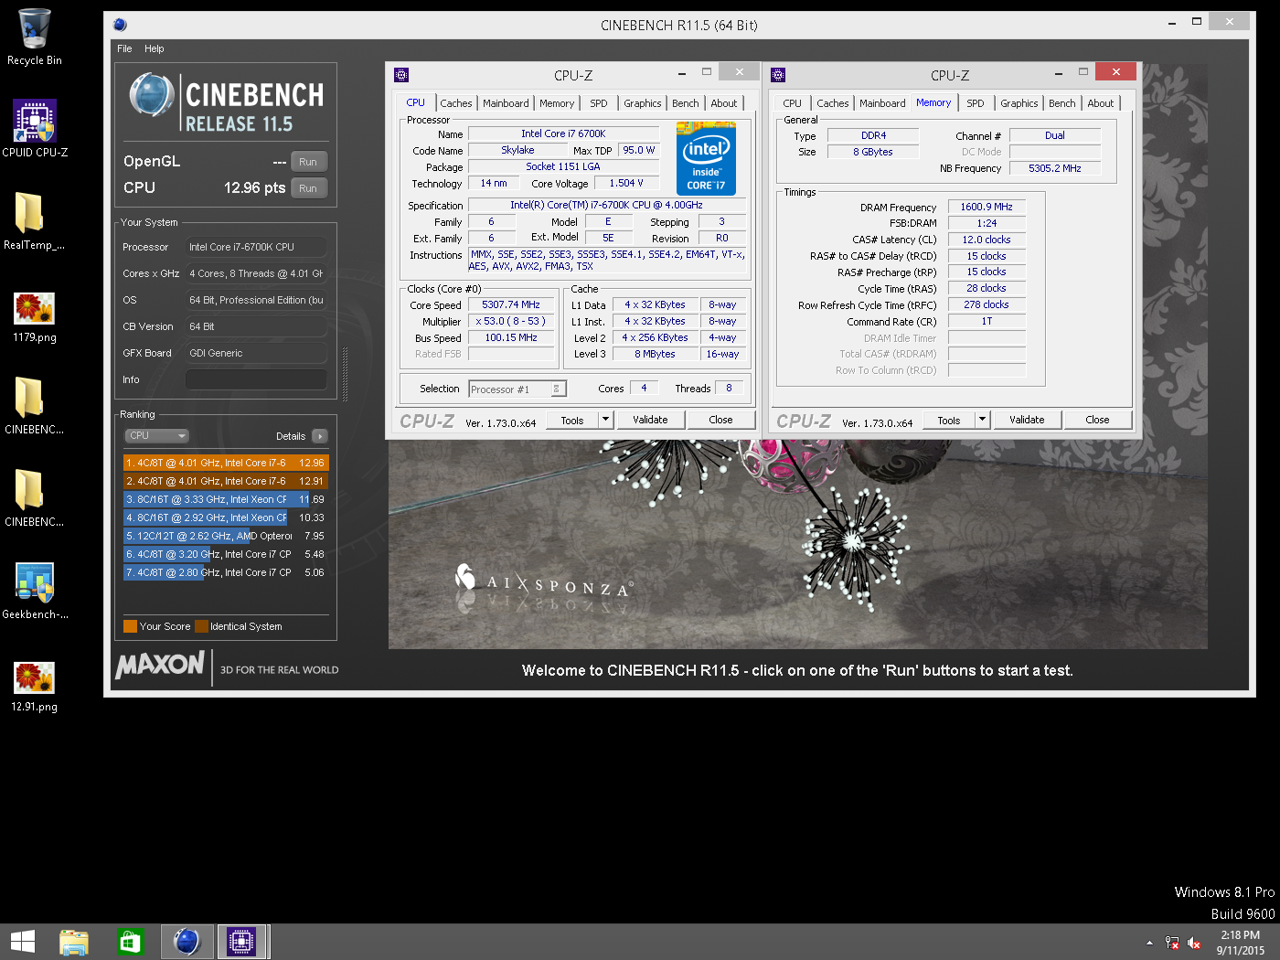Switch to CPU tab in right CPU-Z
Viewport: 1280px width, 960px height.
793,103
